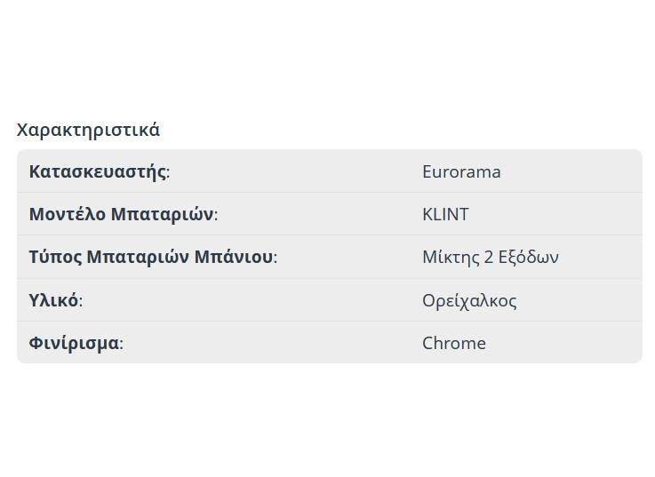Click the Ορείχαλκος material value
The image size is (655, 477).
469,300
